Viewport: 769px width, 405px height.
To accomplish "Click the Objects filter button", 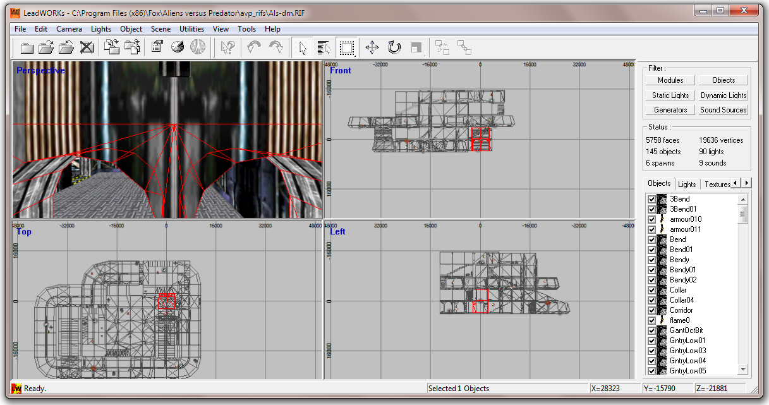I will point(724,80).
